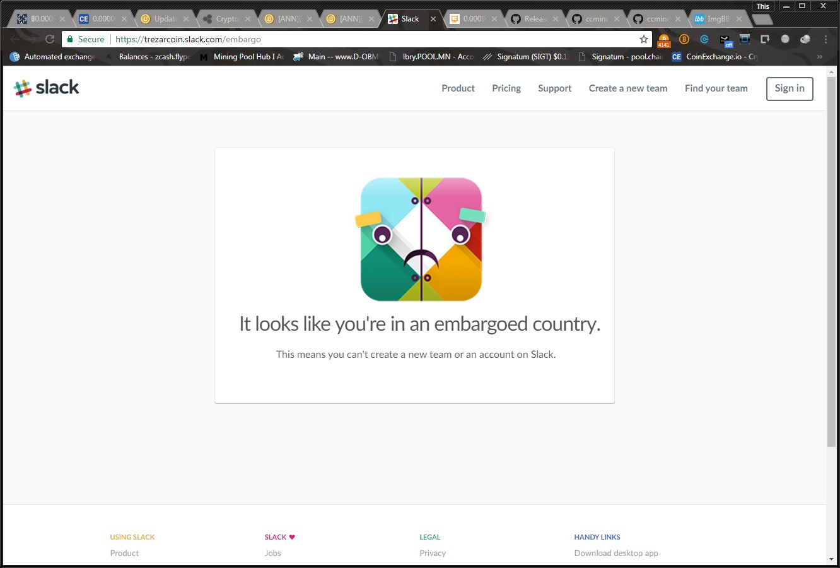Click the Sign in button
This screenshot has height=568, width=840.
click(790, 88)
